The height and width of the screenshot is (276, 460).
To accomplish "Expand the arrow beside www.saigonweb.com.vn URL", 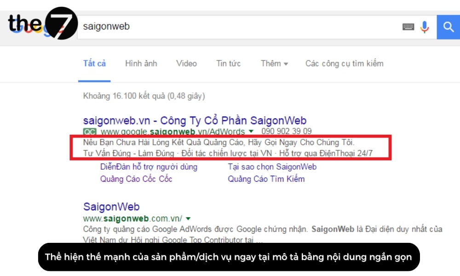I will coord(188,218).
